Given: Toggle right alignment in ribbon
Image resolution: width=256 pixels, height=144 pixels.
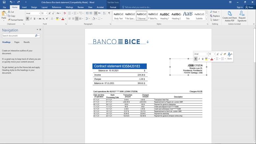Looking at the screenshot, I should point(77,19).
